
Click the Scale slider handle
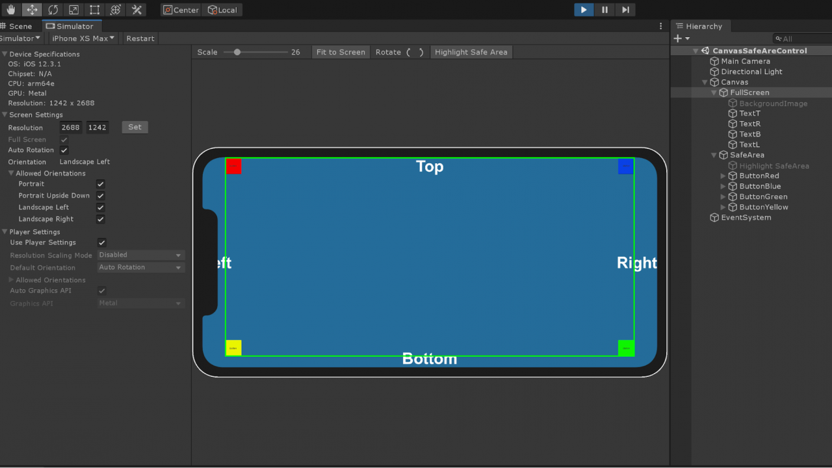coord(237,52)
